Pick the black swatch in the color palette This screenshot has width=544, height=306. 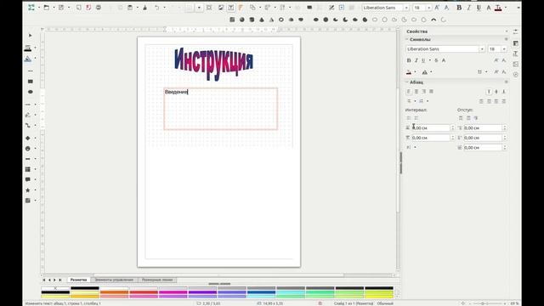(x=85, y=288)
